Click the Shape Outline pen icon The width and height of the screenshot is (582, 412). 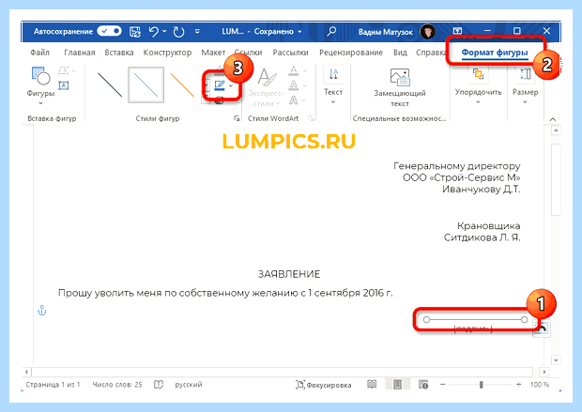click(x=220, y=85)
